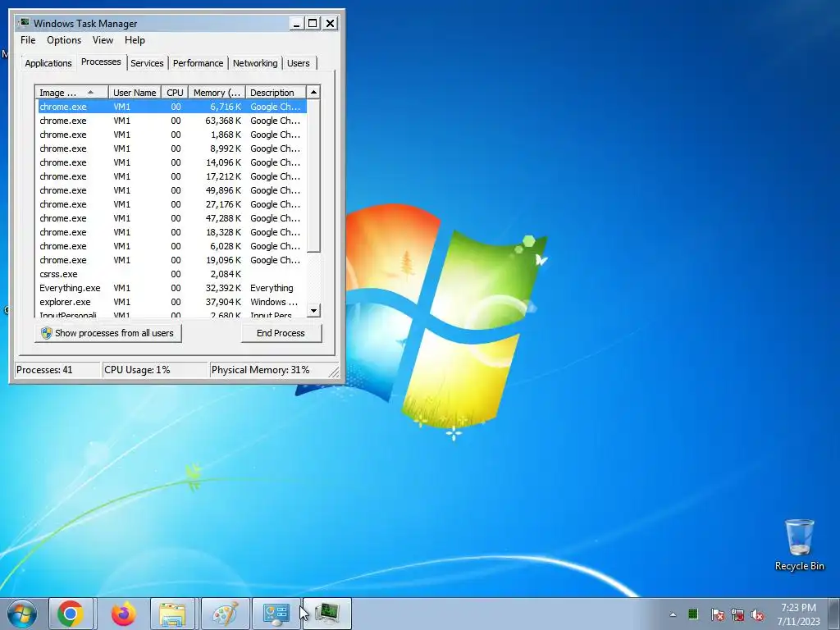Launch Firefox from the taskbar
Viewport: 840px width, 630px height.
[123, 614]
